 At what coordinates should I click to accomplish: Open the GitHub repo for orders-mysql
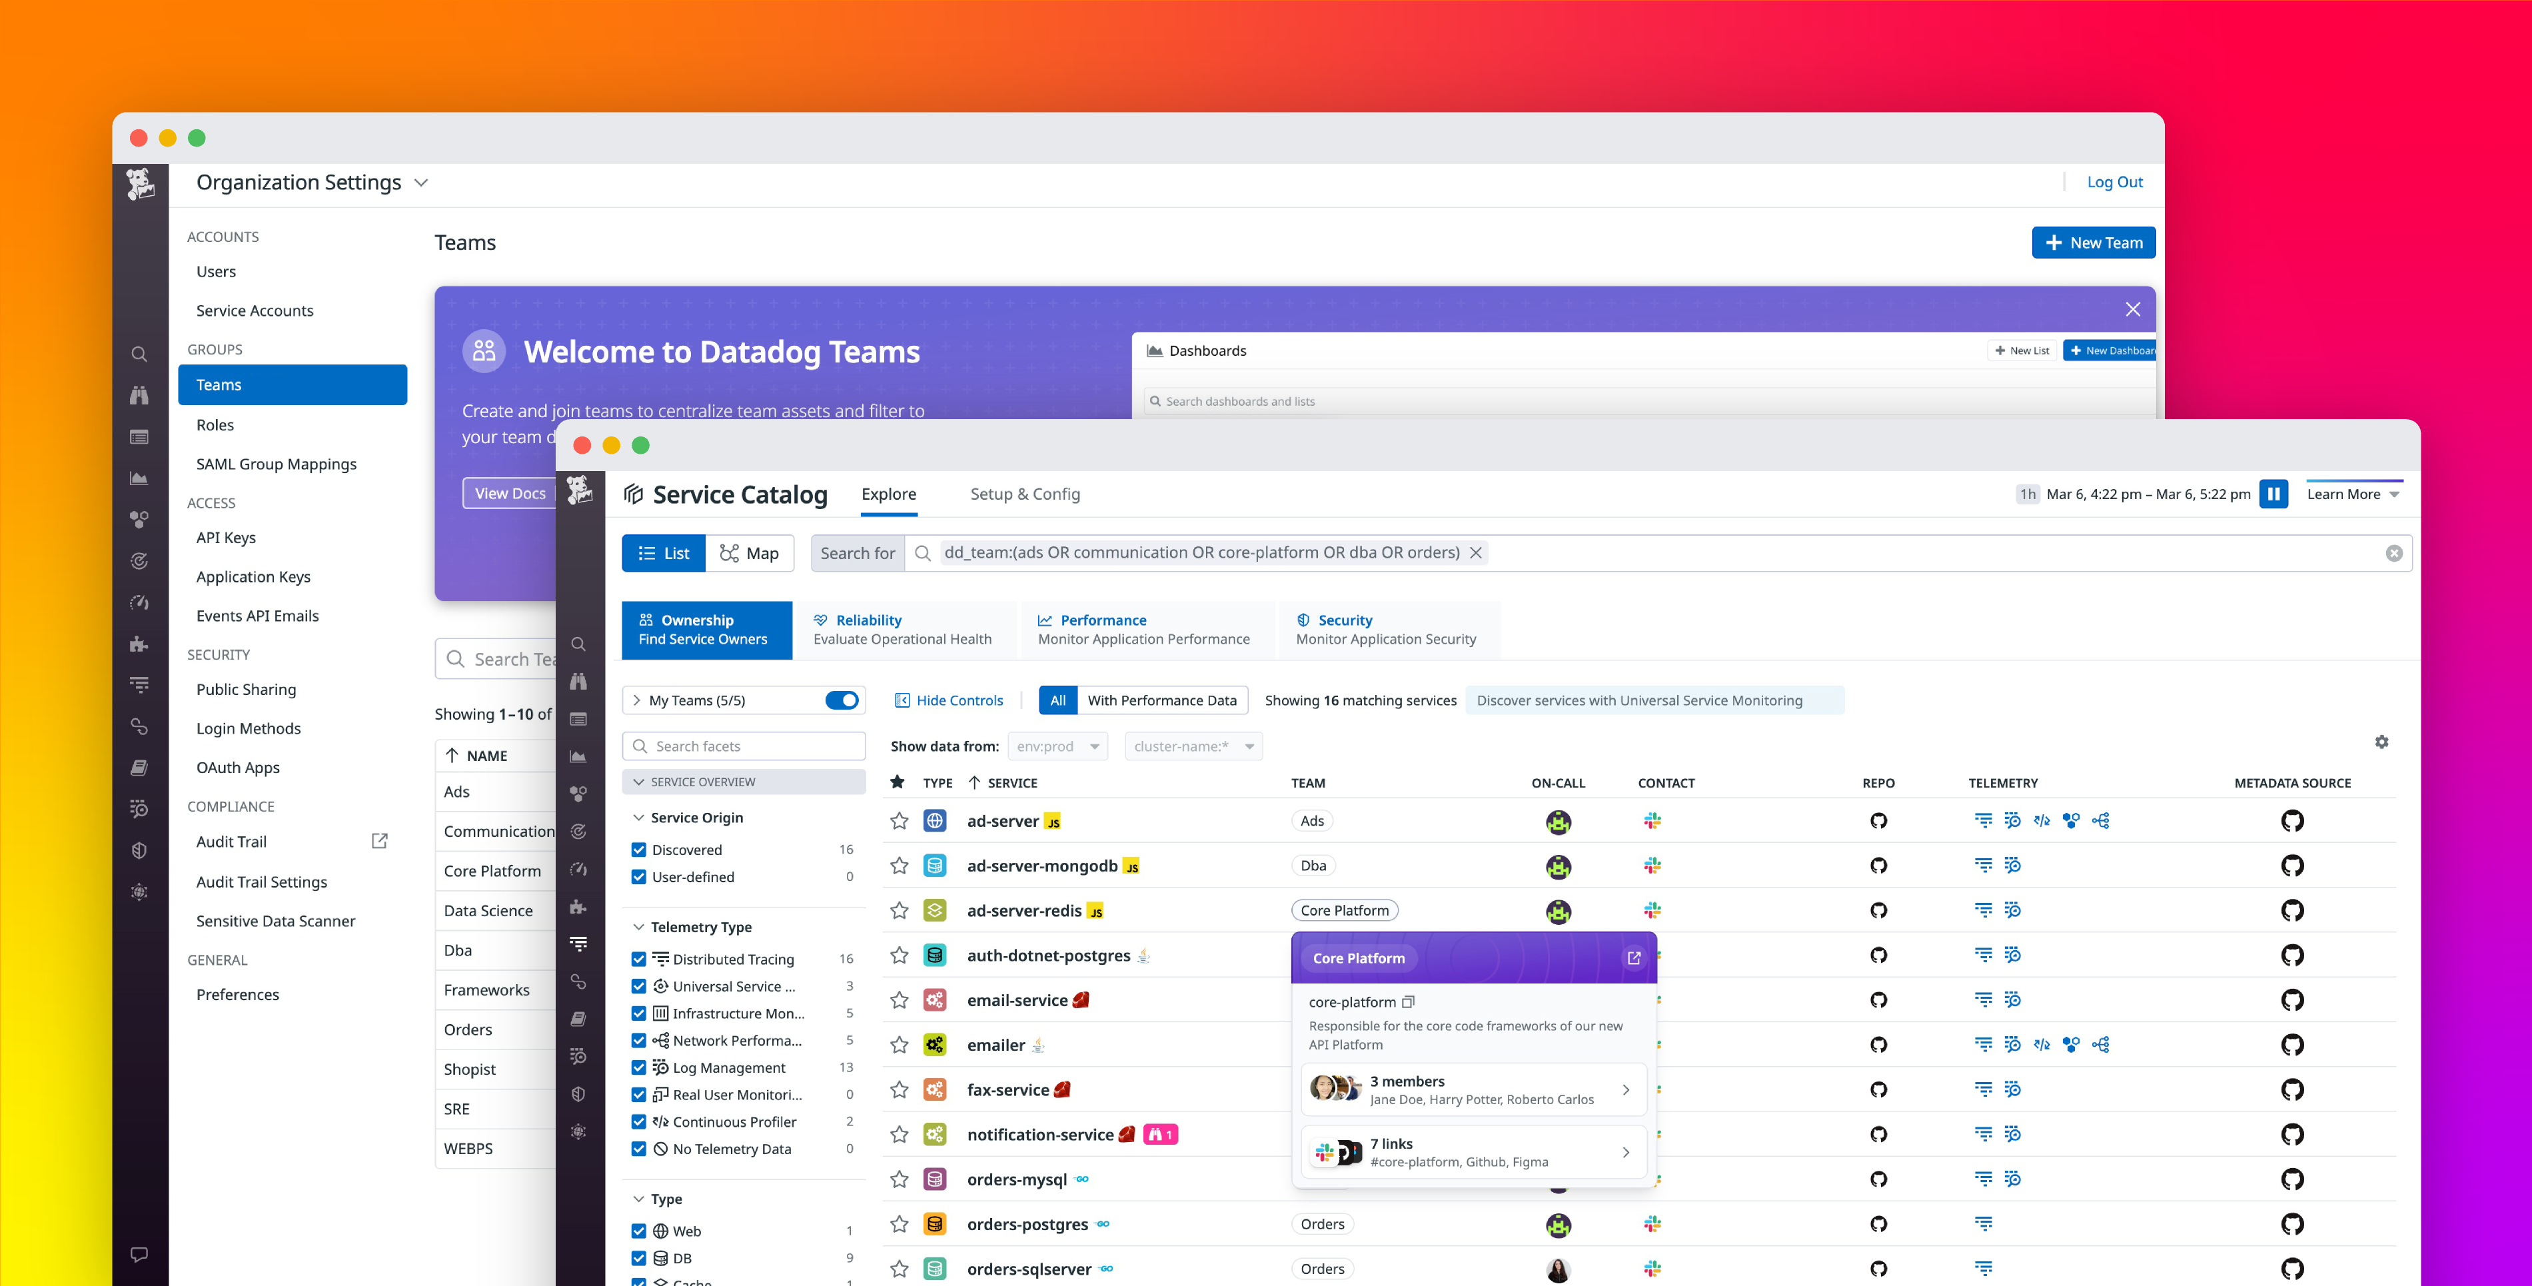click(1879, 1179)
